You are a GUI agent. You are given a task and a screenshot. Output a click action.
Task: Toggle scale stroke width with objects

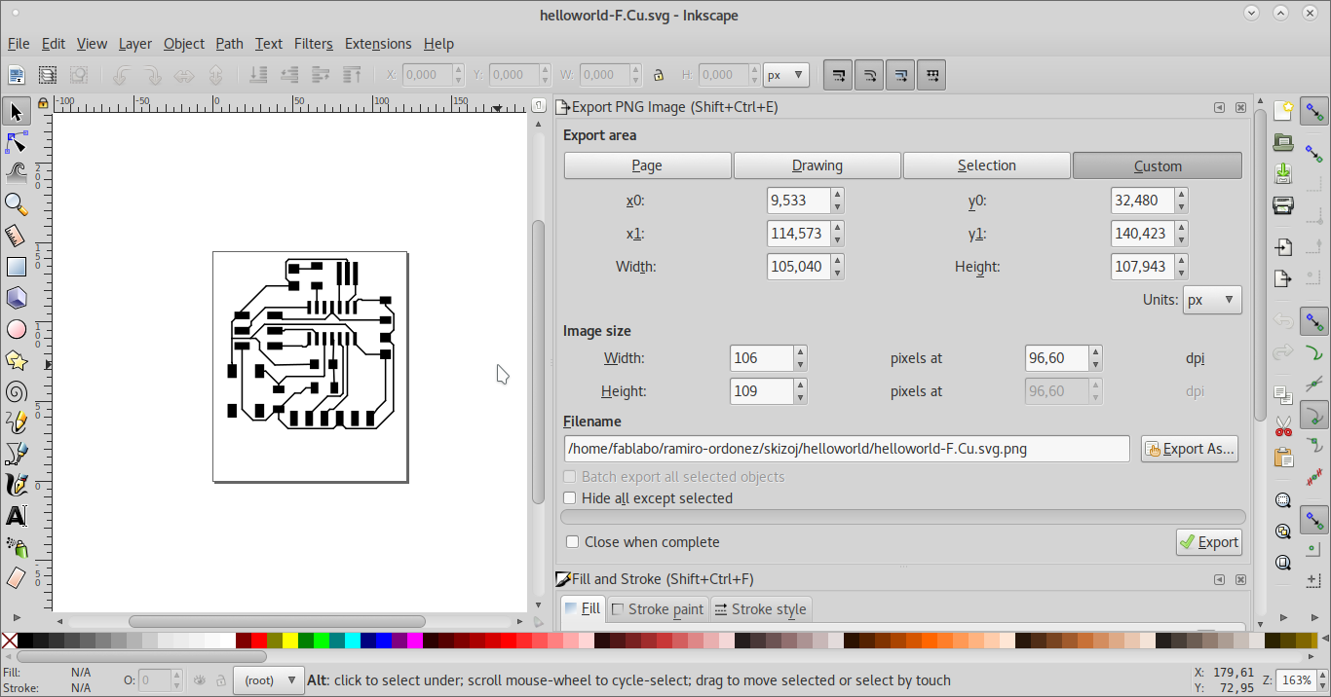point(838,75)
